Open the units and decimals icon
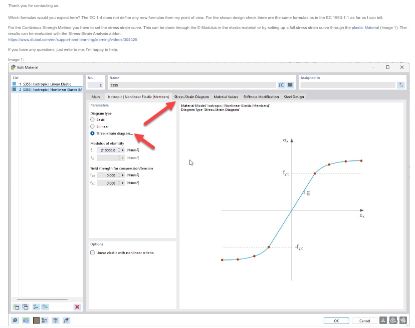This screenshot has height=328, width=415. click(x=26, y=320)
